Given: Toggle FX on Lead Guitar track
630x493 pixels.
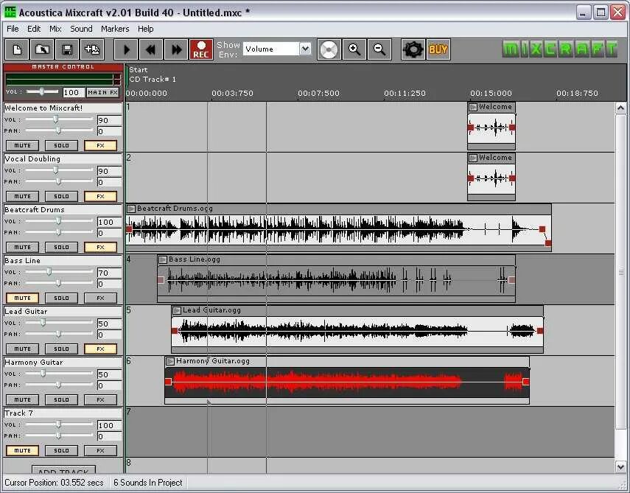Looking at the screenshot, I should 100,349.
